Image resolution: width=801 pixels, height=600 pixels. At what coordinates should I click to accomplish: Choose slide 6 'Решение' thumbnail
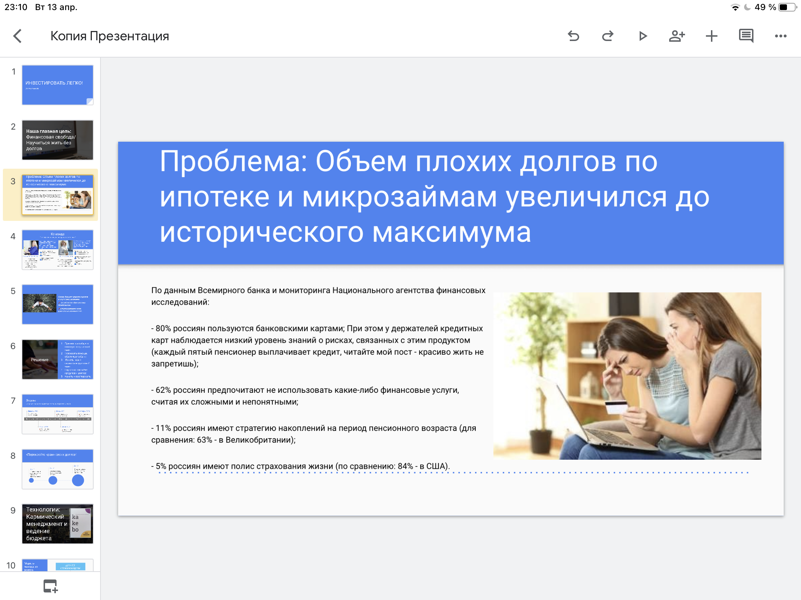[x=58, y=359]
